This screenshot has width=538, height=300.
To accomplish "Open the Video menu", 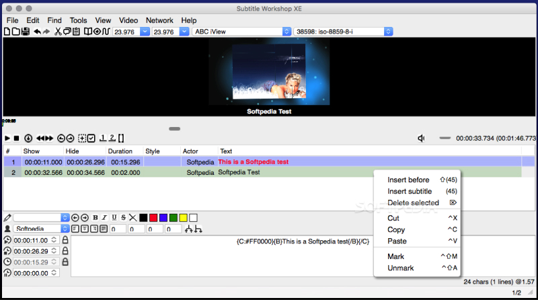I will (128, 20).
